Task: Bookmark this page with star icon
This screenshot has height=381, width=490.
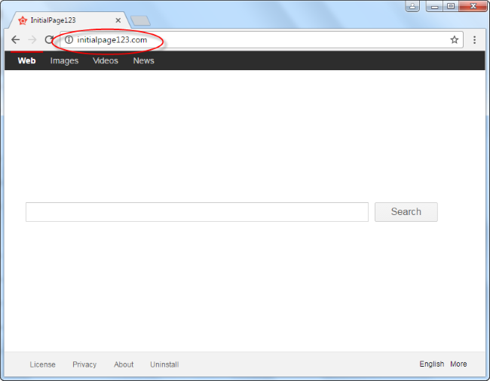Action: tap(455, 40)
